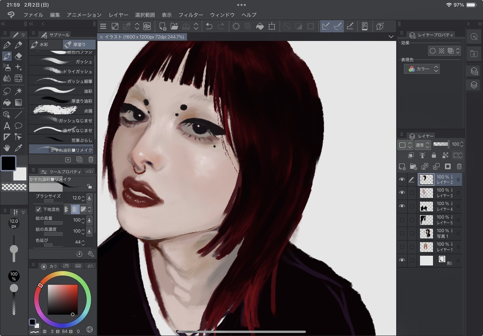
Task: Select the Pen tool in tool palette
Action: click(x=7, y=45)
